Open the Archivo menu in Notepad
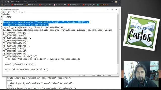 click(x=5, y=12)
